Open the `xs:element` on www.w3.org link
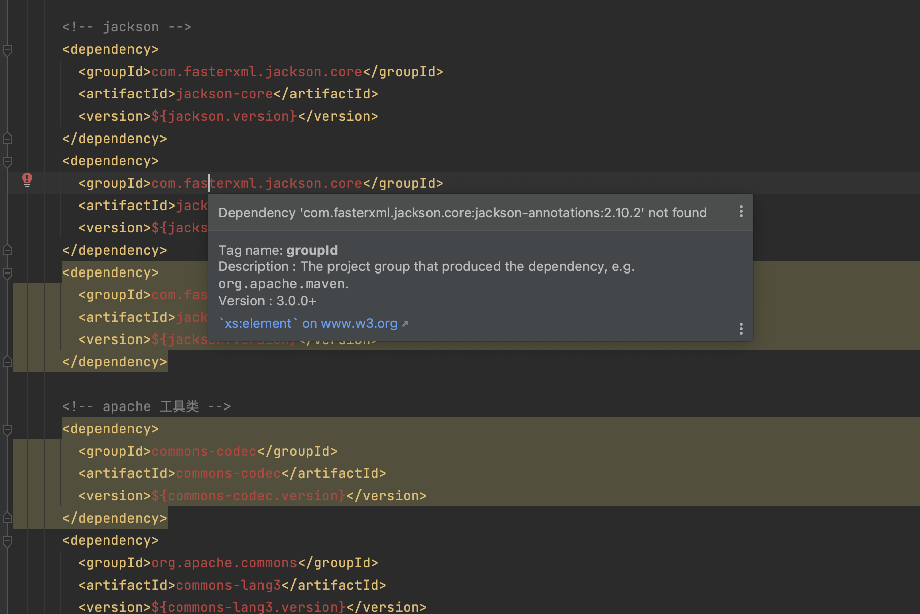 coord(308,324)
